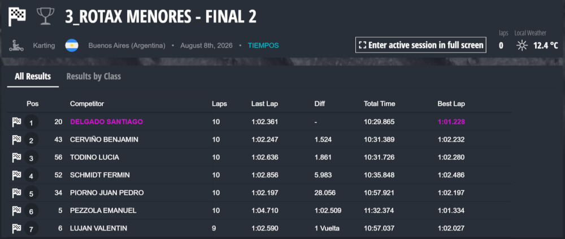Click the Best Lap column header
Image resolution: width=565 pixels, height=239 pixels.
(451, 104)
